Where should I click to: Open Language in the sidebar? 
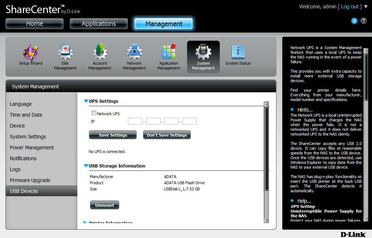(x=21, y=104)
